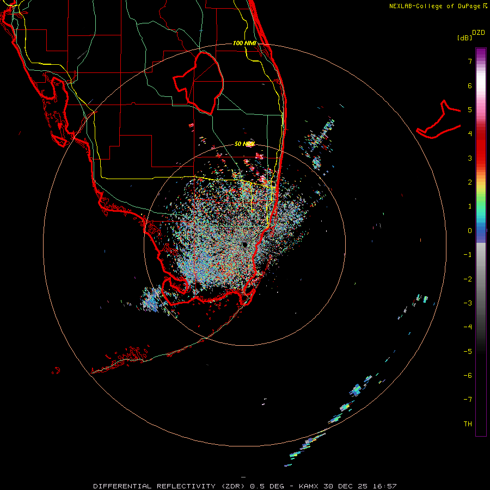Screen dimensions: 490x490
Task: Click the TH threshold label
Action: tap(468, 424)
